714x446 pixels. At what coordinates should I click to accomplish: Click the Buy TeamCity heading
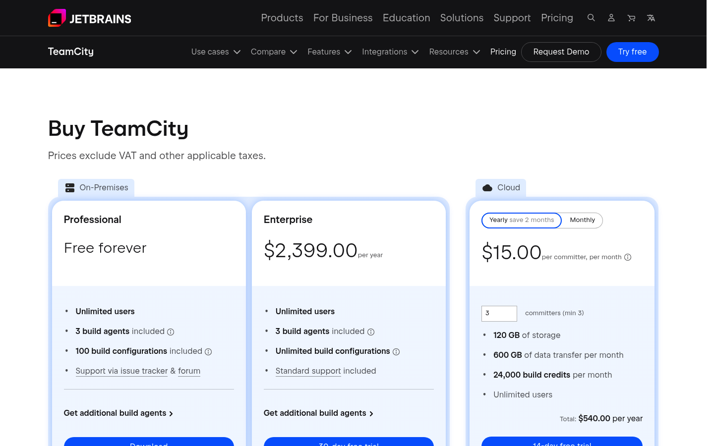(x=118, y=129)
